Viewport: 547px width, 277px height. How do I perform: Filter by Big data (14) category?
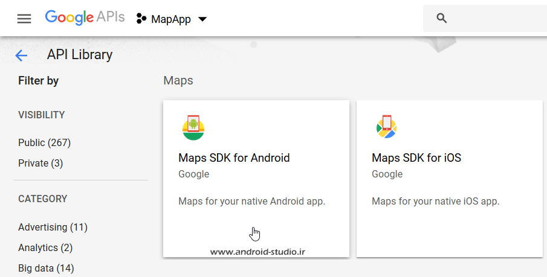[x=46, y=269]
